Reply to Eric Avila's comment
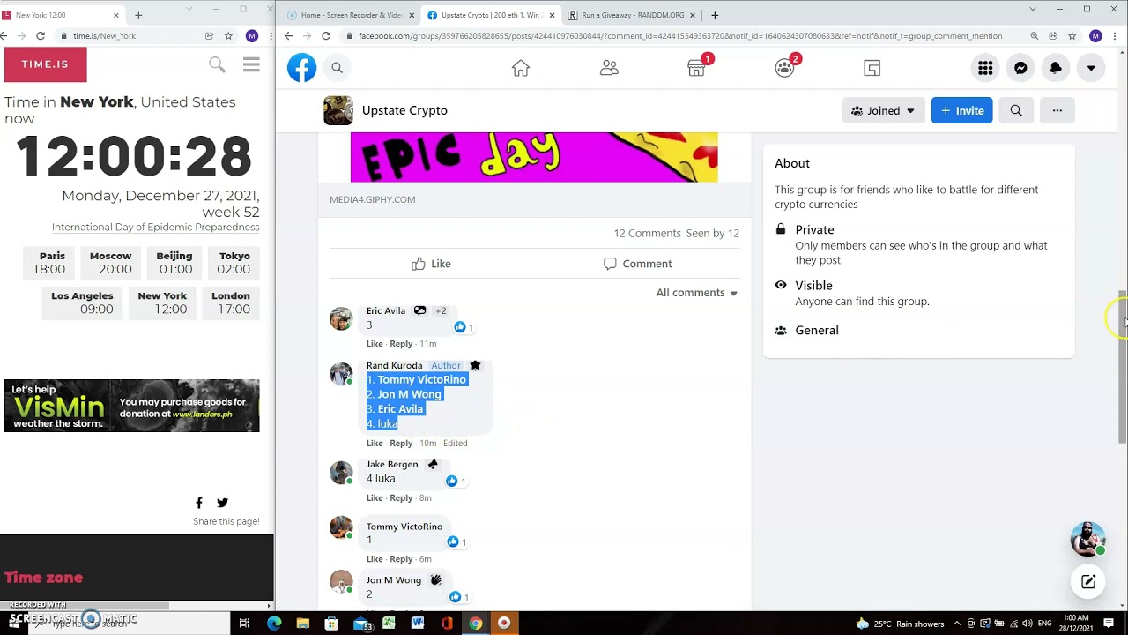 (401, 344)
